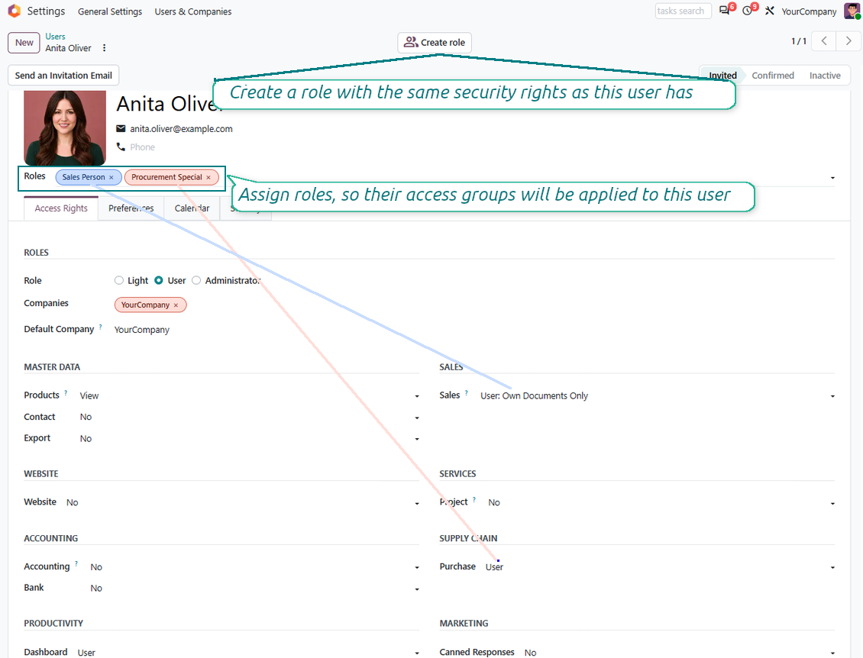Click the Phone input field
863x658 pixels.
click(142, 147)
